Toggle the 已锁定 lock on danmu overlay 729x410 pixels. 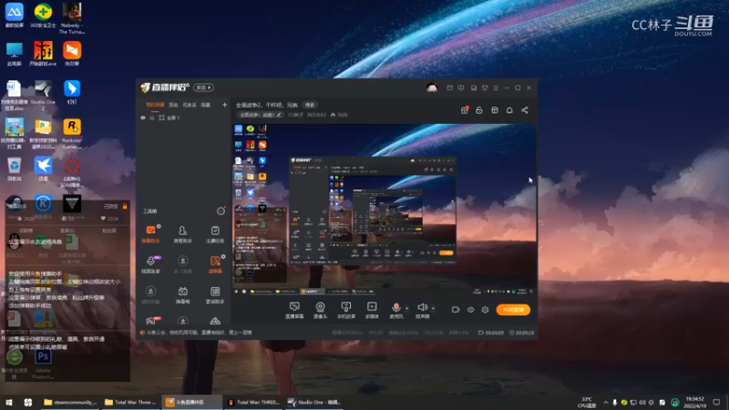(x=125, y=206)
